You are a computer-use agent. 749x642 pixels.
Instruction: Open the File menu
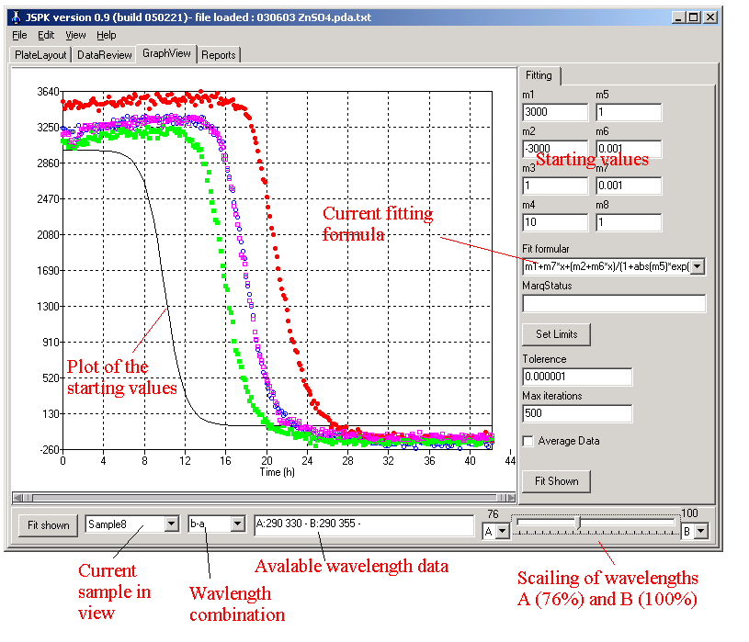tap(19, 35)
